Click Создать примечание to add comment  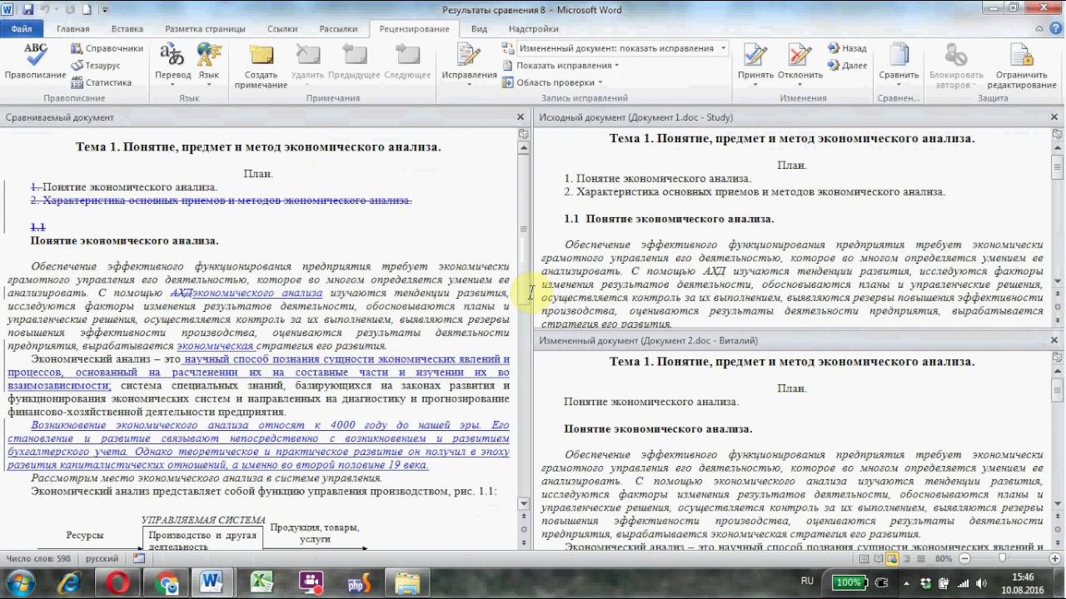[261, 67]
